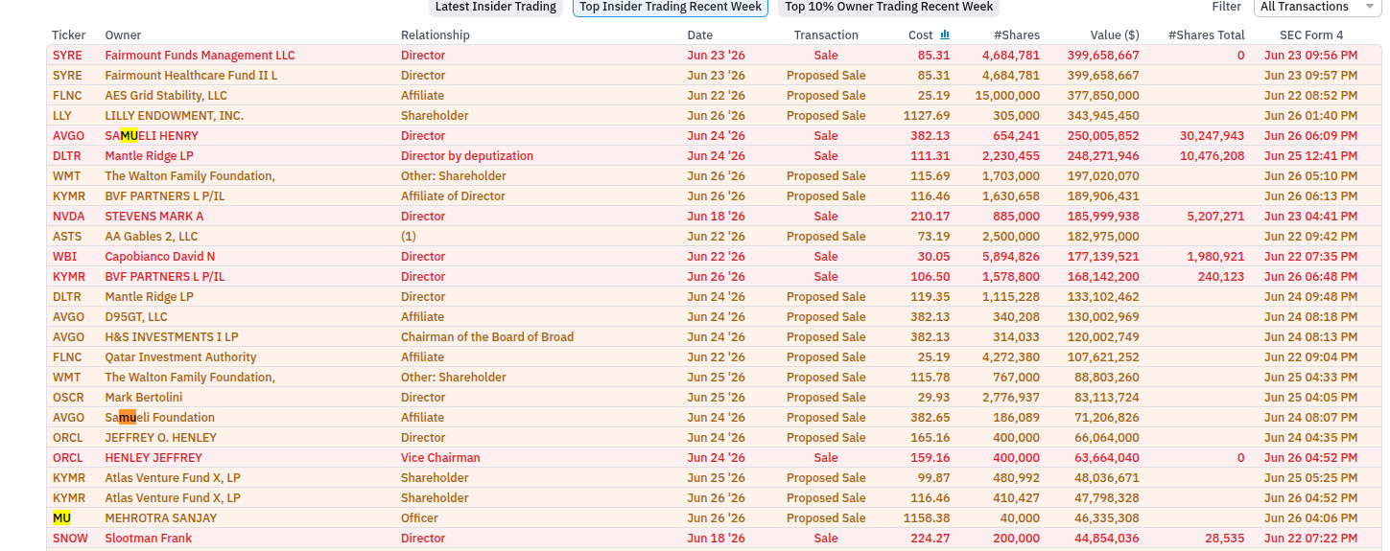Open SEC Form 4 Jun 25 05:25 PM

point(1310,477)
